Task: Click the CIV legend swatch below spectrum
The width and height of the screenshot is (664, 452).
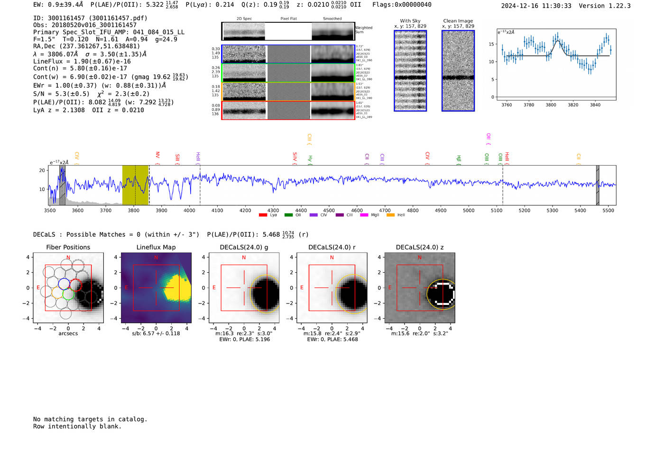Action: (x=314, y=215)
